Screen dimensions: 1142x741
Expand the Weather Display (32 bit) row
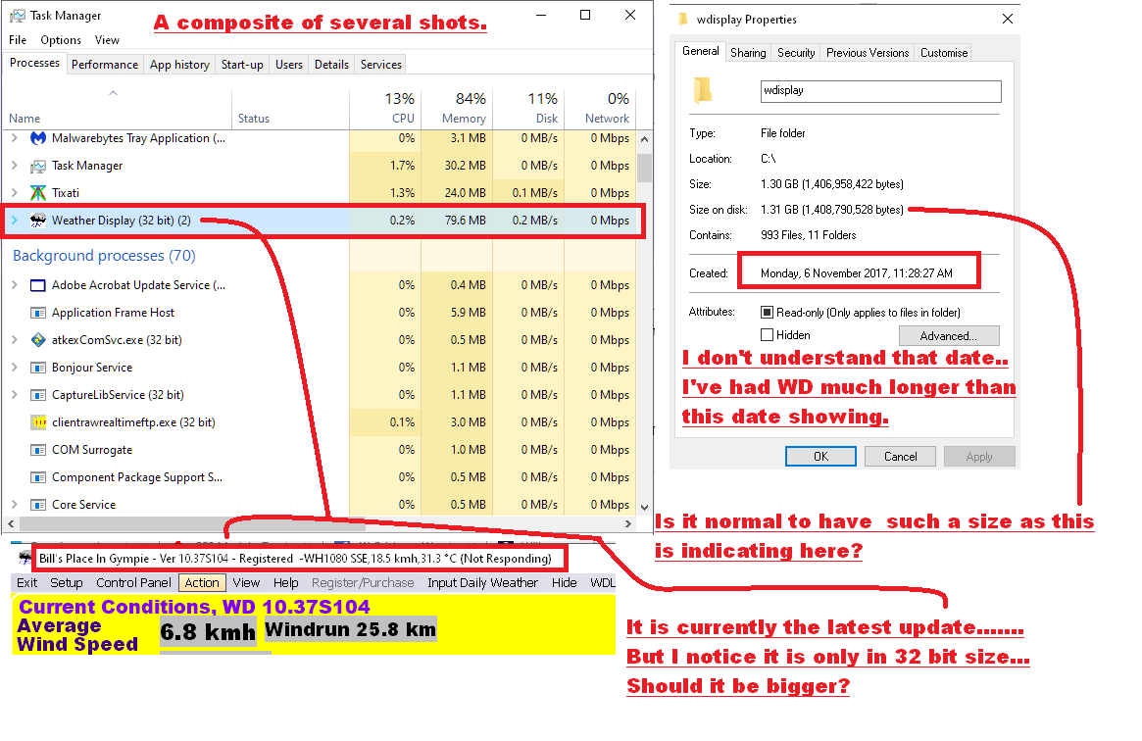15,221
